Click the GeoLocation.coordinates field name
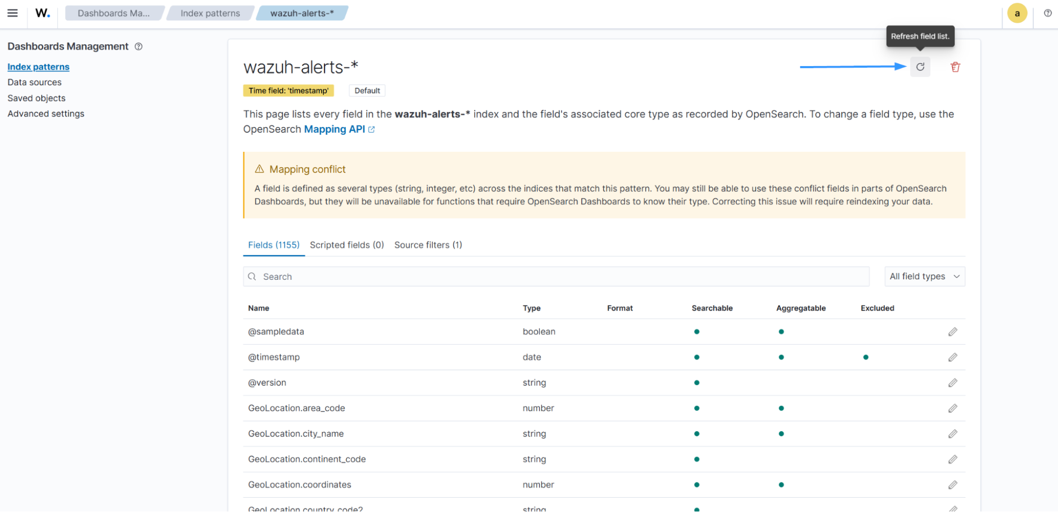This screenshot has width=1058, height=512. (299, 484)
